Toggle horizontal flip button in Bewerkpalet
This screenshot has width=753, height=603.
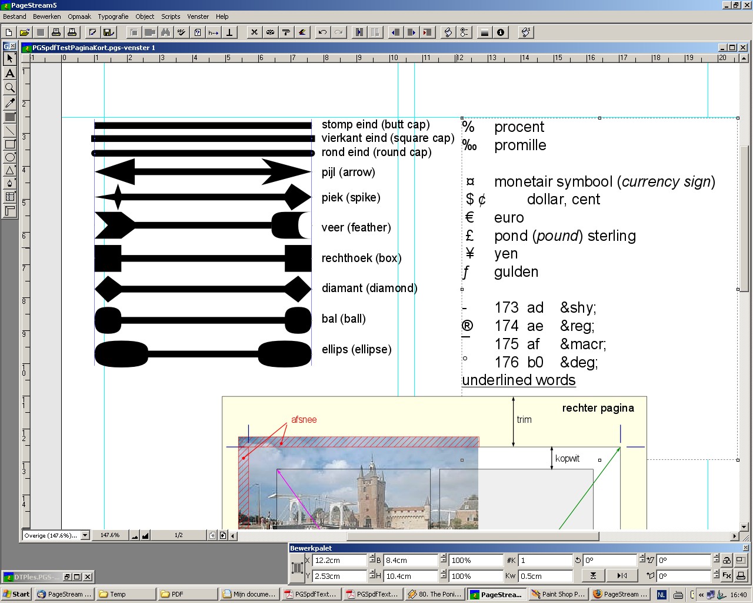click(622, 575)
